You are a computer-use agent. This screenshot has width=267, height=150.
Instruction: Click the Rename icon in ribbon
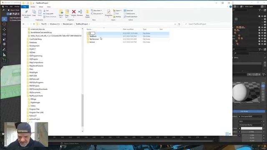click(80, 12)
